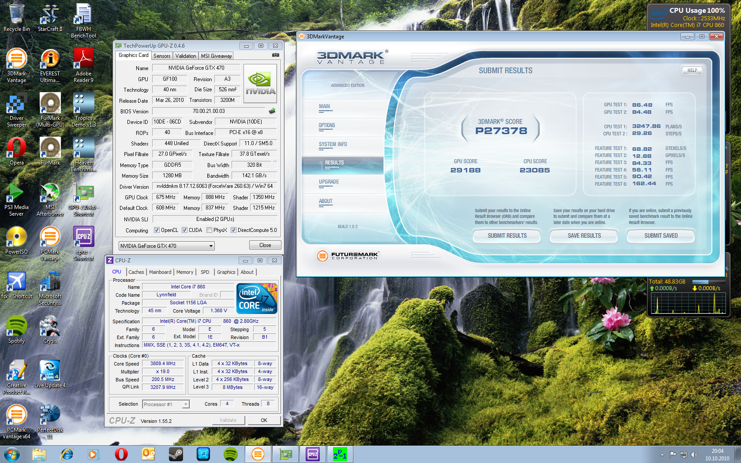Open Validation tab in GPU-Z
741x463 pixels.
(185, 56)
